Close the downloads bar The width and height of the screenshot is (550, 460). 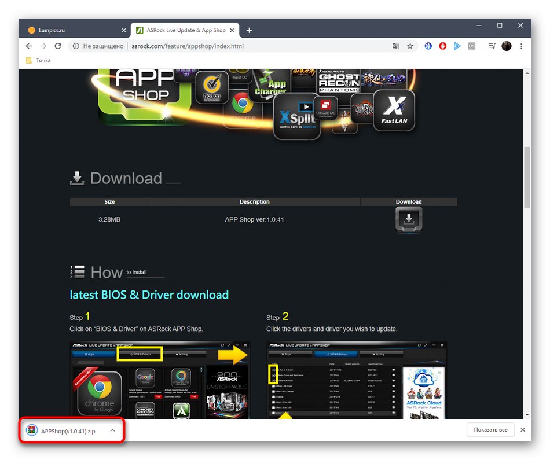(x=523, y=430)
